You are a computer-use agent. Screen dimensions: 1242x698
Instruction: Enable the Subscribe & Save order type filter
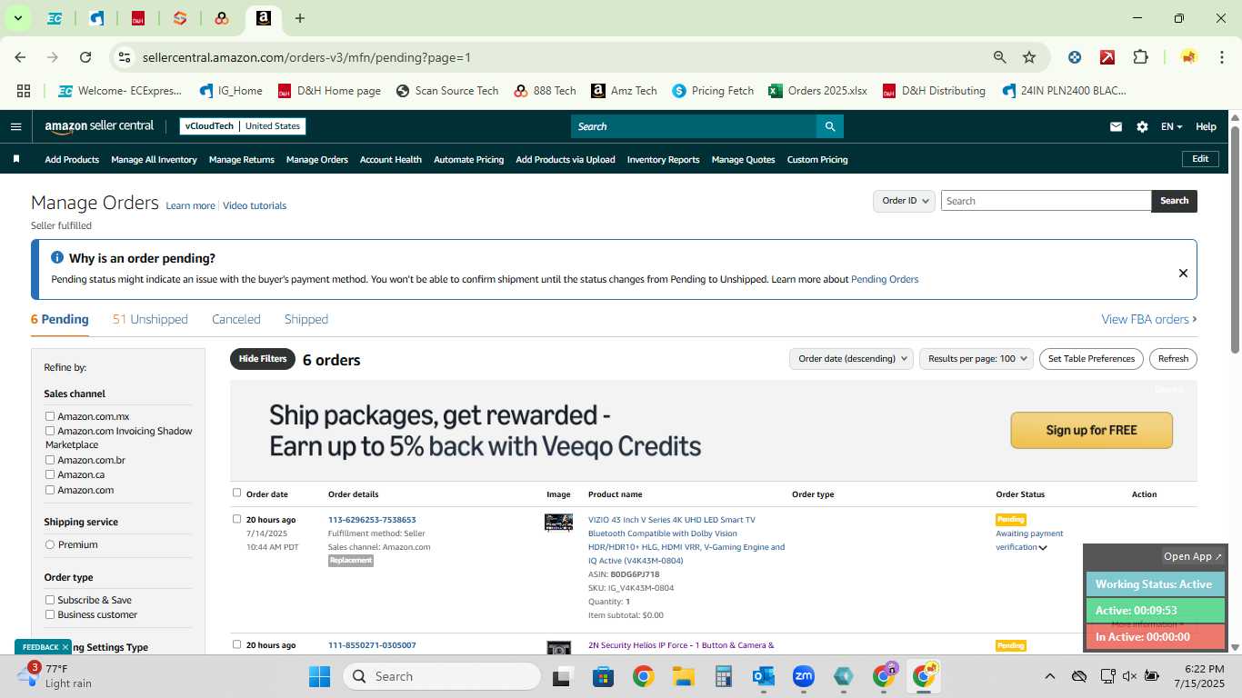[x=50, y=600]
